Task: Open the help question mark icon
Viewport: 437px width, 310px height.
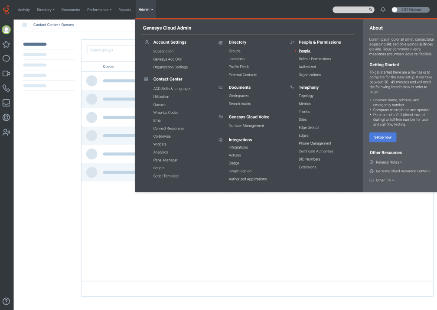Action: click(6, 301)
